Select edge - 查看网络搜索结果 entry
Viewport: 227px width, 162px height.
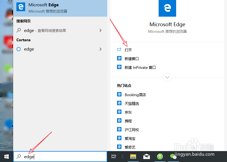click(60, 31)
